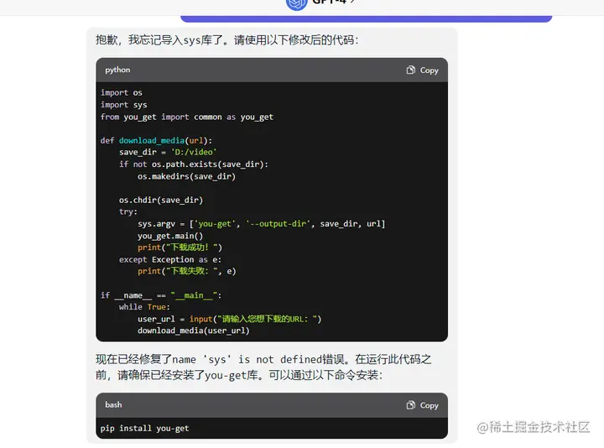Image resolution: width=604 pixels, height=448 pixels.
Task: Click paragraph starting '现在已经修复了name'
Action: tap(263, 367)
